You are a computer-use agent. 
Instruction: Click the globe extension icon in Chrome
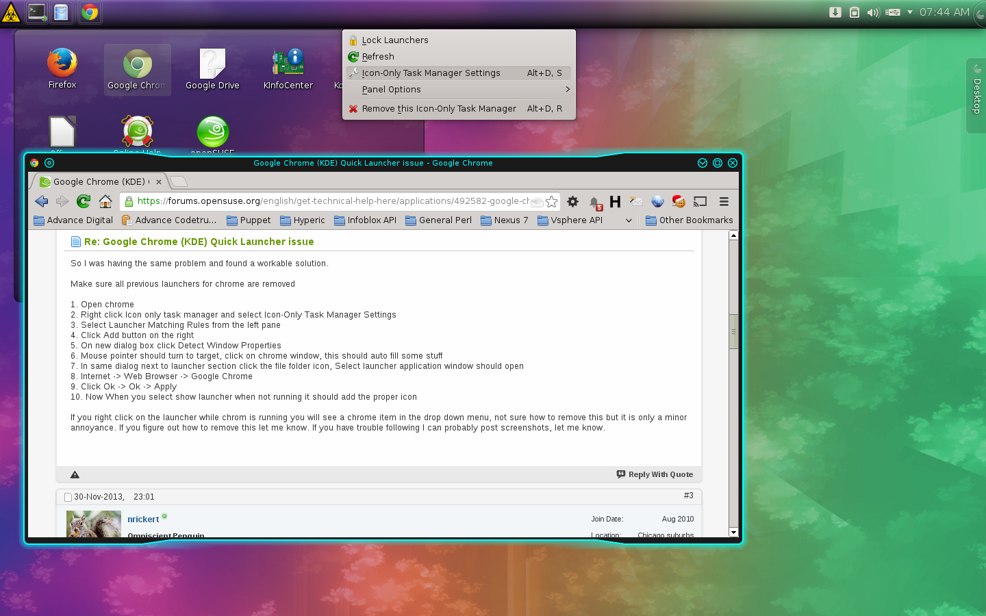(x=657, y=201)
